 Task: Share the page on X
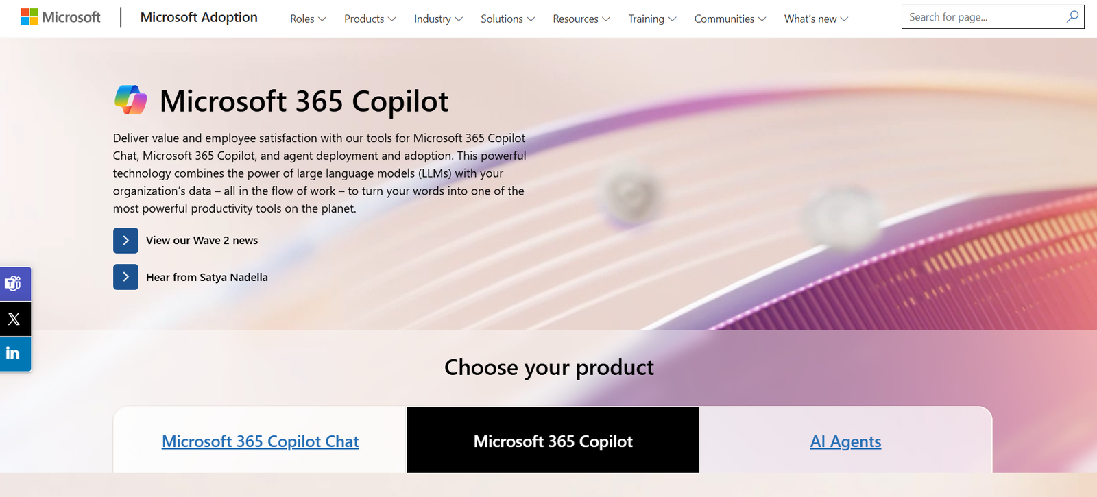tap(14, 319)
